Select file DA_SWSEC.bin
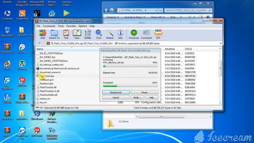This screenshot has width=254, height=143. tap(48, 57)
